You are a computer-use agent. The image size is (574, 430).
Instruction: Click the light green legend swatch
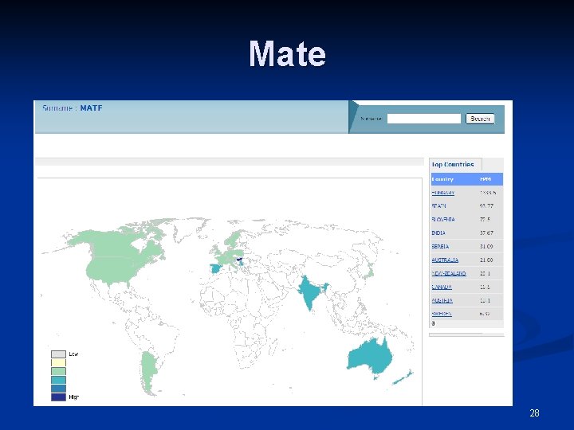[x=58, y=371]
